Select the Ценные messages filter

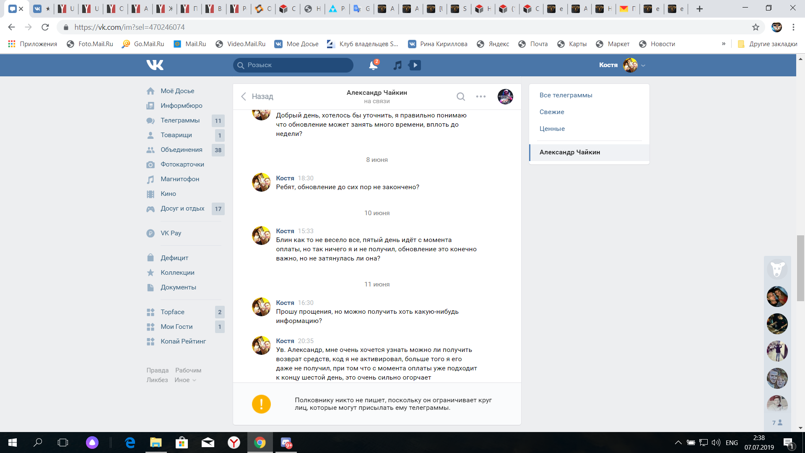[x=552, y=129]
